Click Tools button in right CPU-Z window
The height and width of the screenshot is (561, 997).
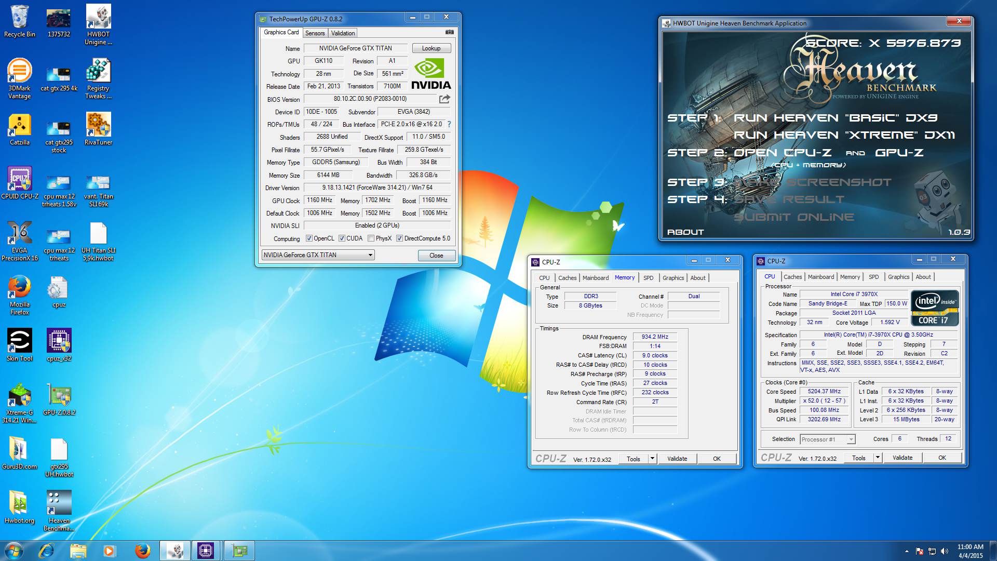pos(858,458)
